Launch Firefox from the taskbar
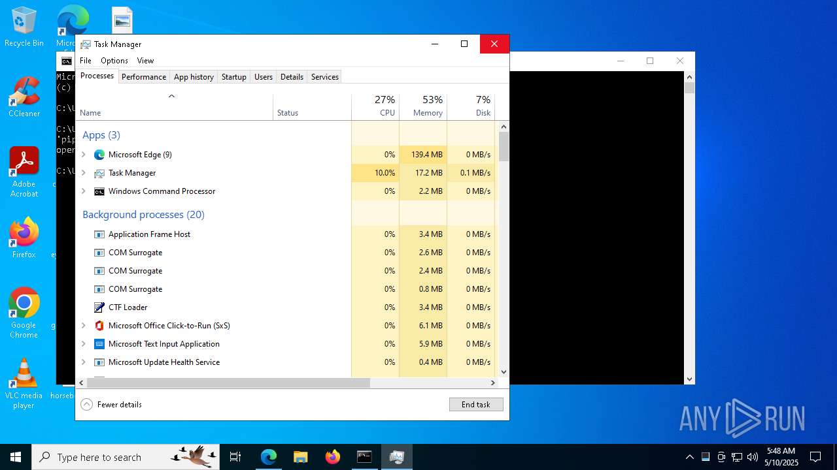 tap(333, 457)
